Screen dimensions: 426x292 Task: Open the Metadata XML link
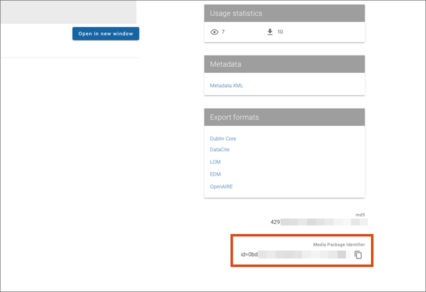click(226, 85)
